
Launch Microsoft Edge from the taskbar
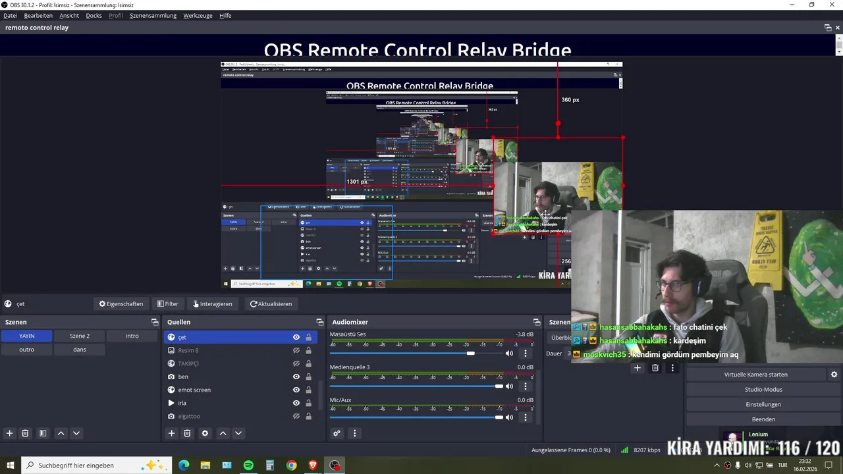[184, 465]
